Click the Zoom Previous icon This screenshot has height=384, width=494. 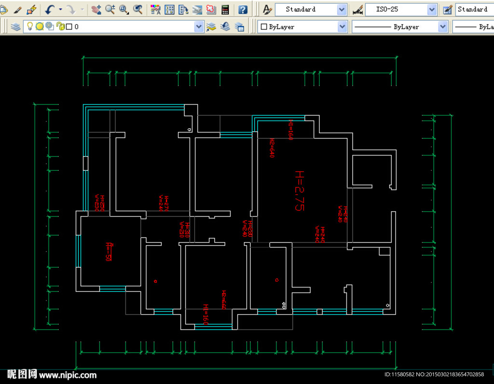(x=138, y=9)
